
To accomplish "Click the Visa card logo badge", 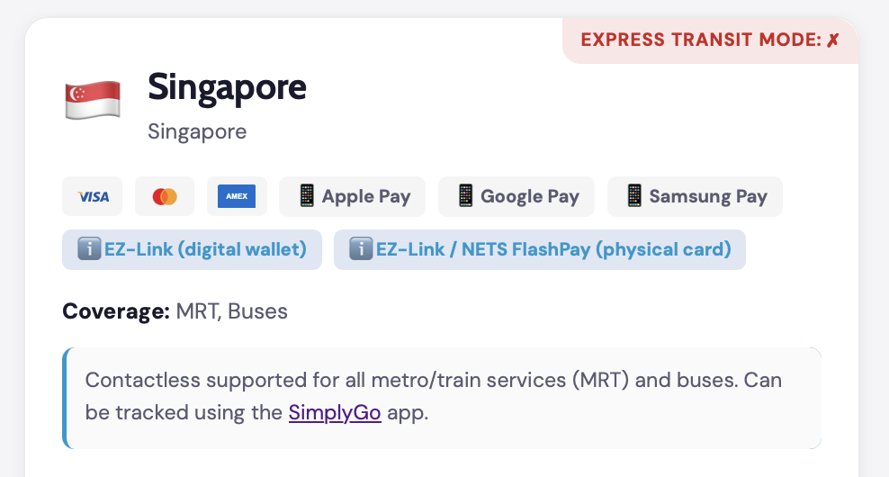I will pos(93,196).
